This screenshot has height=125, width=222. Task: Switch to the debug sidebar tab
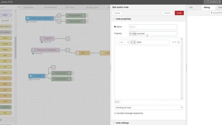208,7
